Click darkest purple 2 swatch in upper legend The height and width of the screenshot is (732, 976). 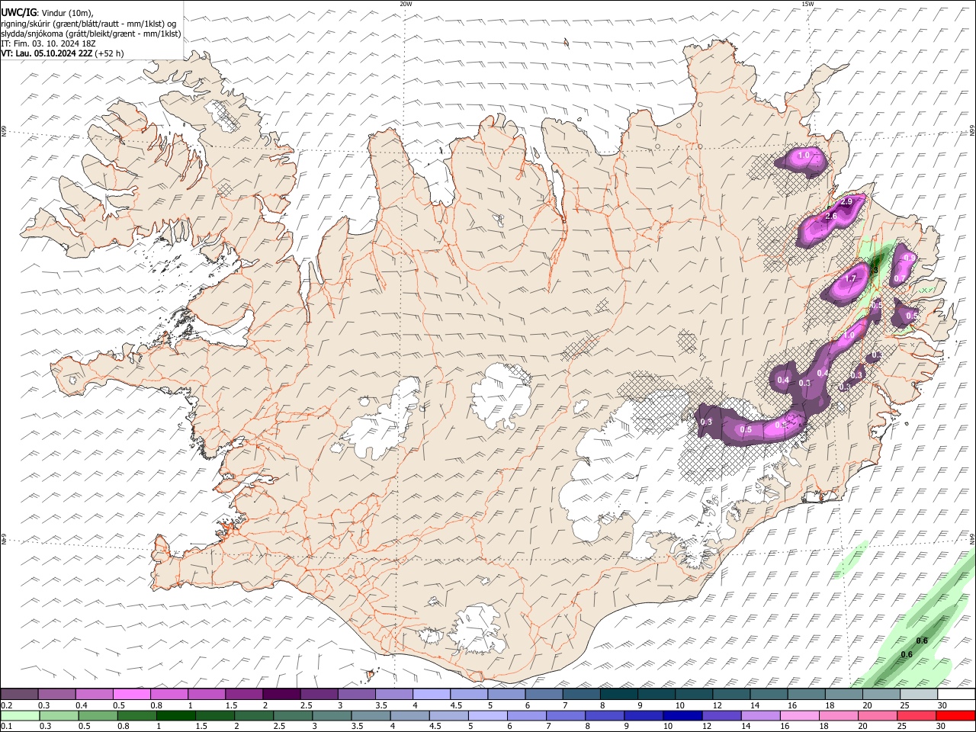tap(281, 694)
